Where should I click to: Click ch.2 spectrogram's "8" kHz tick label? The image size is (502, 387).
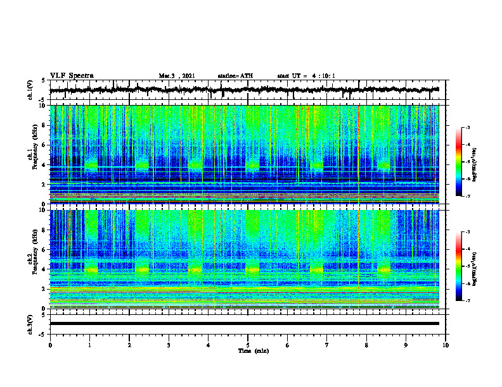(x=44, y=230)
